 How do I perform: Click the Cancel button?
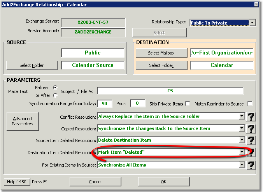point(95,182)
